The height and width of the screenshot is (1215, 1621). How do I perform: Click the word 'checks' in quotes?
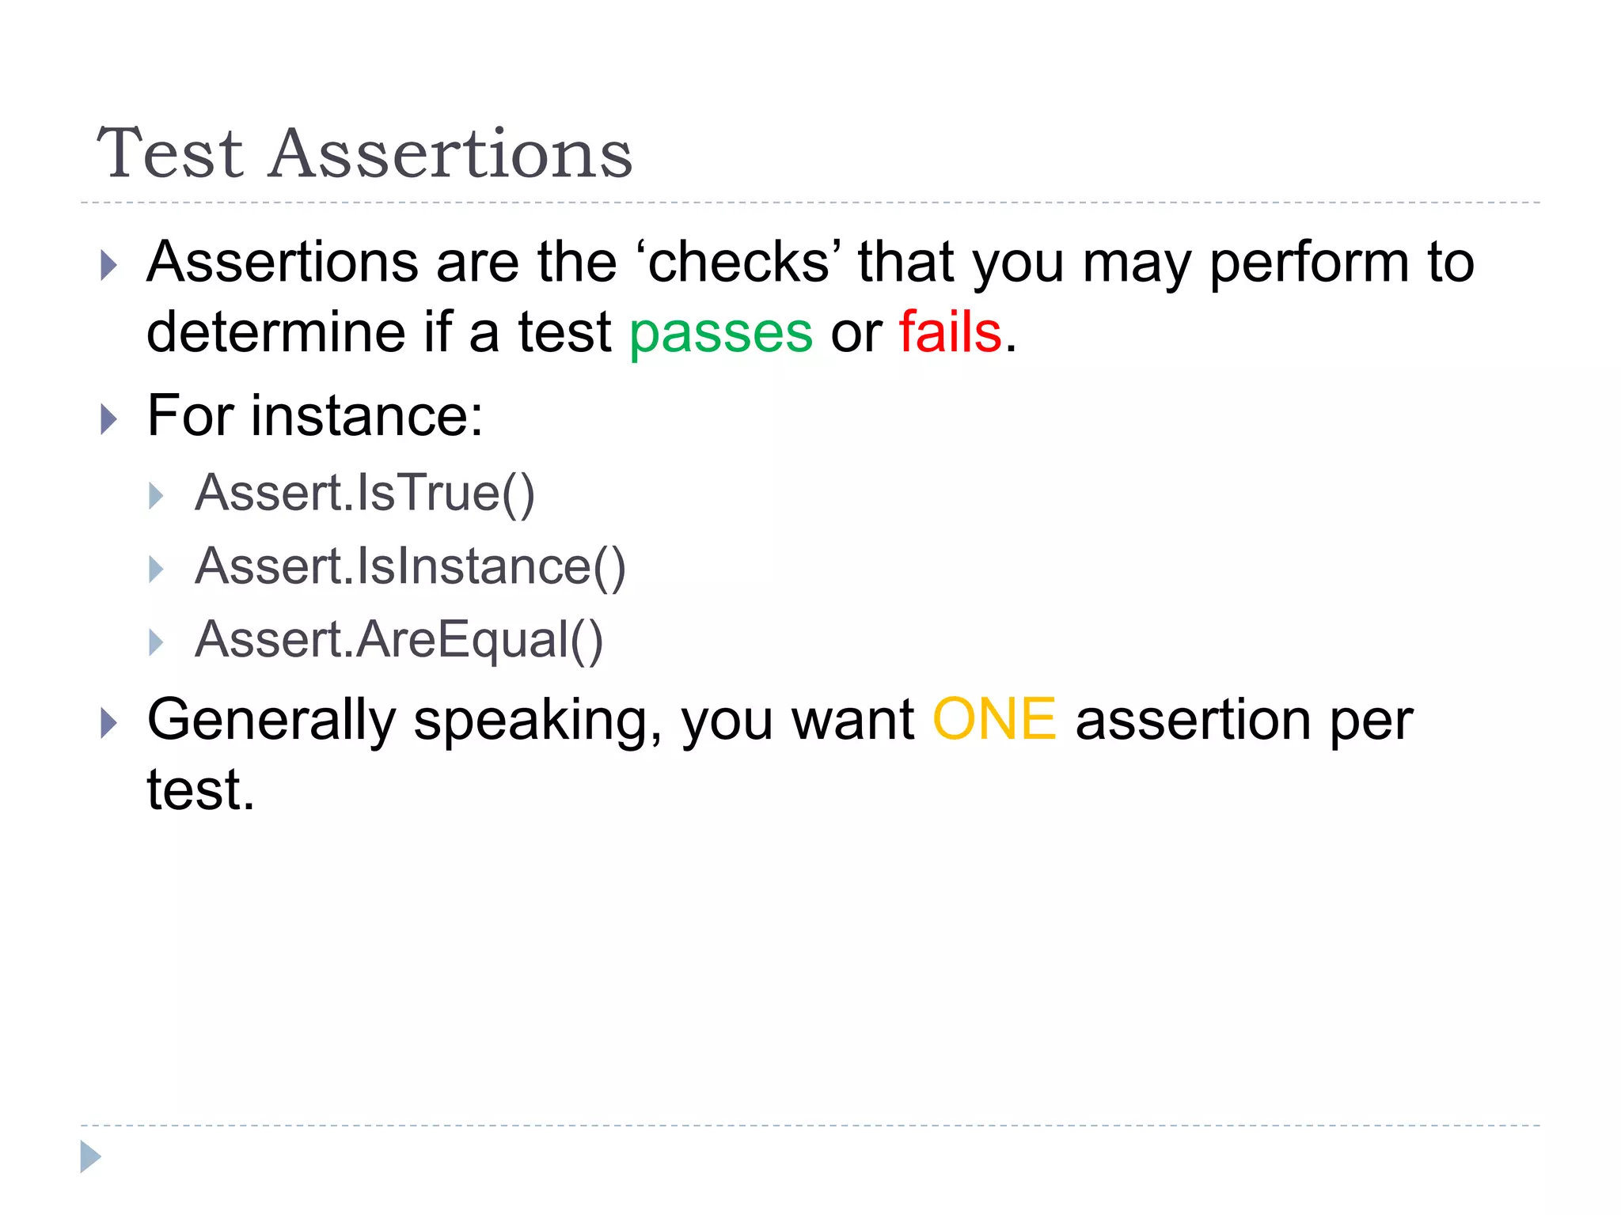point(739,261)
